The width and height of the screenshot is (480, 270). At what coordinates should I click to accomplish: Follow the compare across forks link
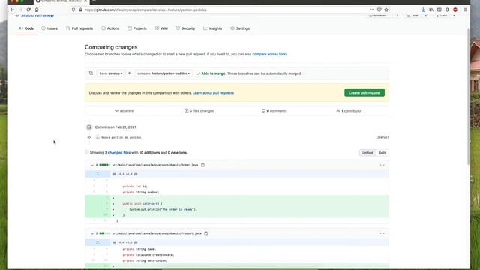point(270,54)
